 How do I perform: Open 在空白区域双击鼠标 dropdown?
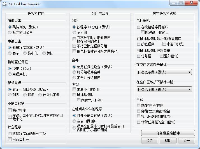coord(164,72)
